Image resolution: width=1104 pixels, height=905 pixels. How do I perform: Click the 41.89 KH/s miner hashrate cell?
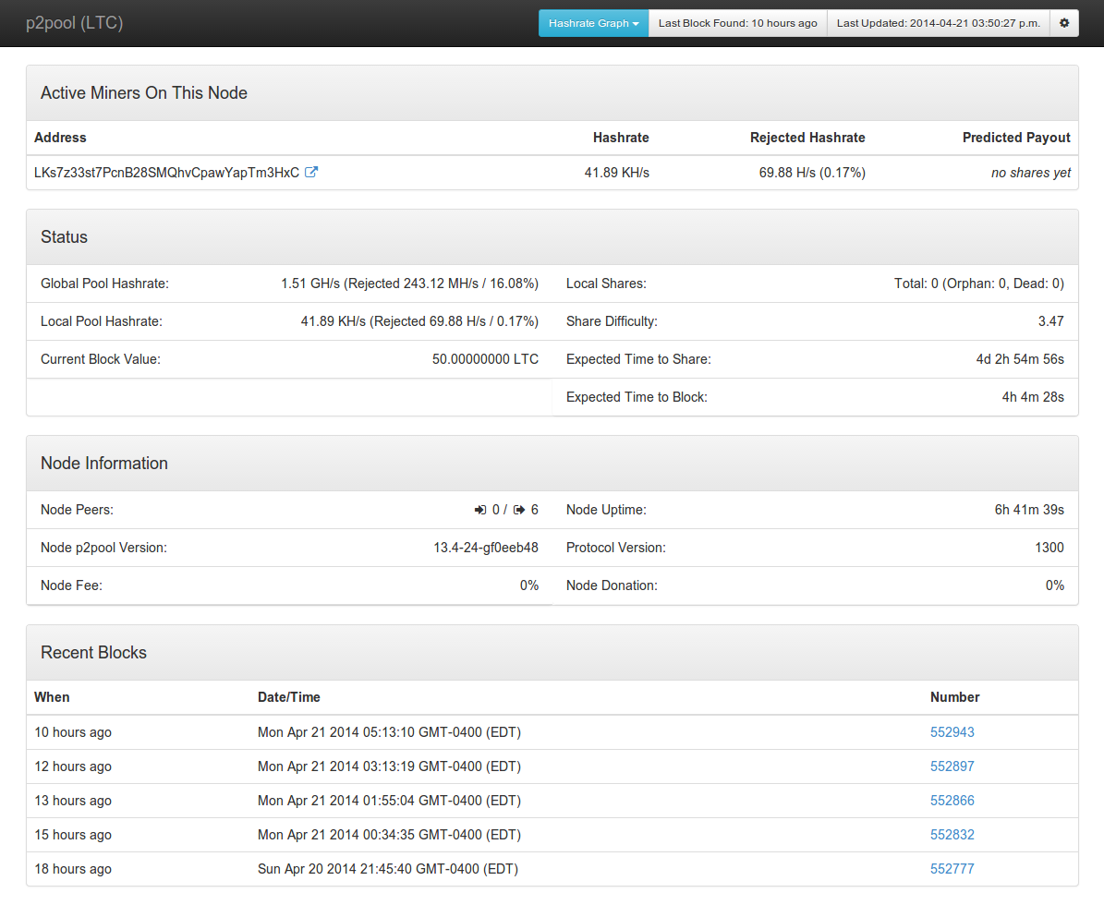pyautogui.click(x=617, y=173)
